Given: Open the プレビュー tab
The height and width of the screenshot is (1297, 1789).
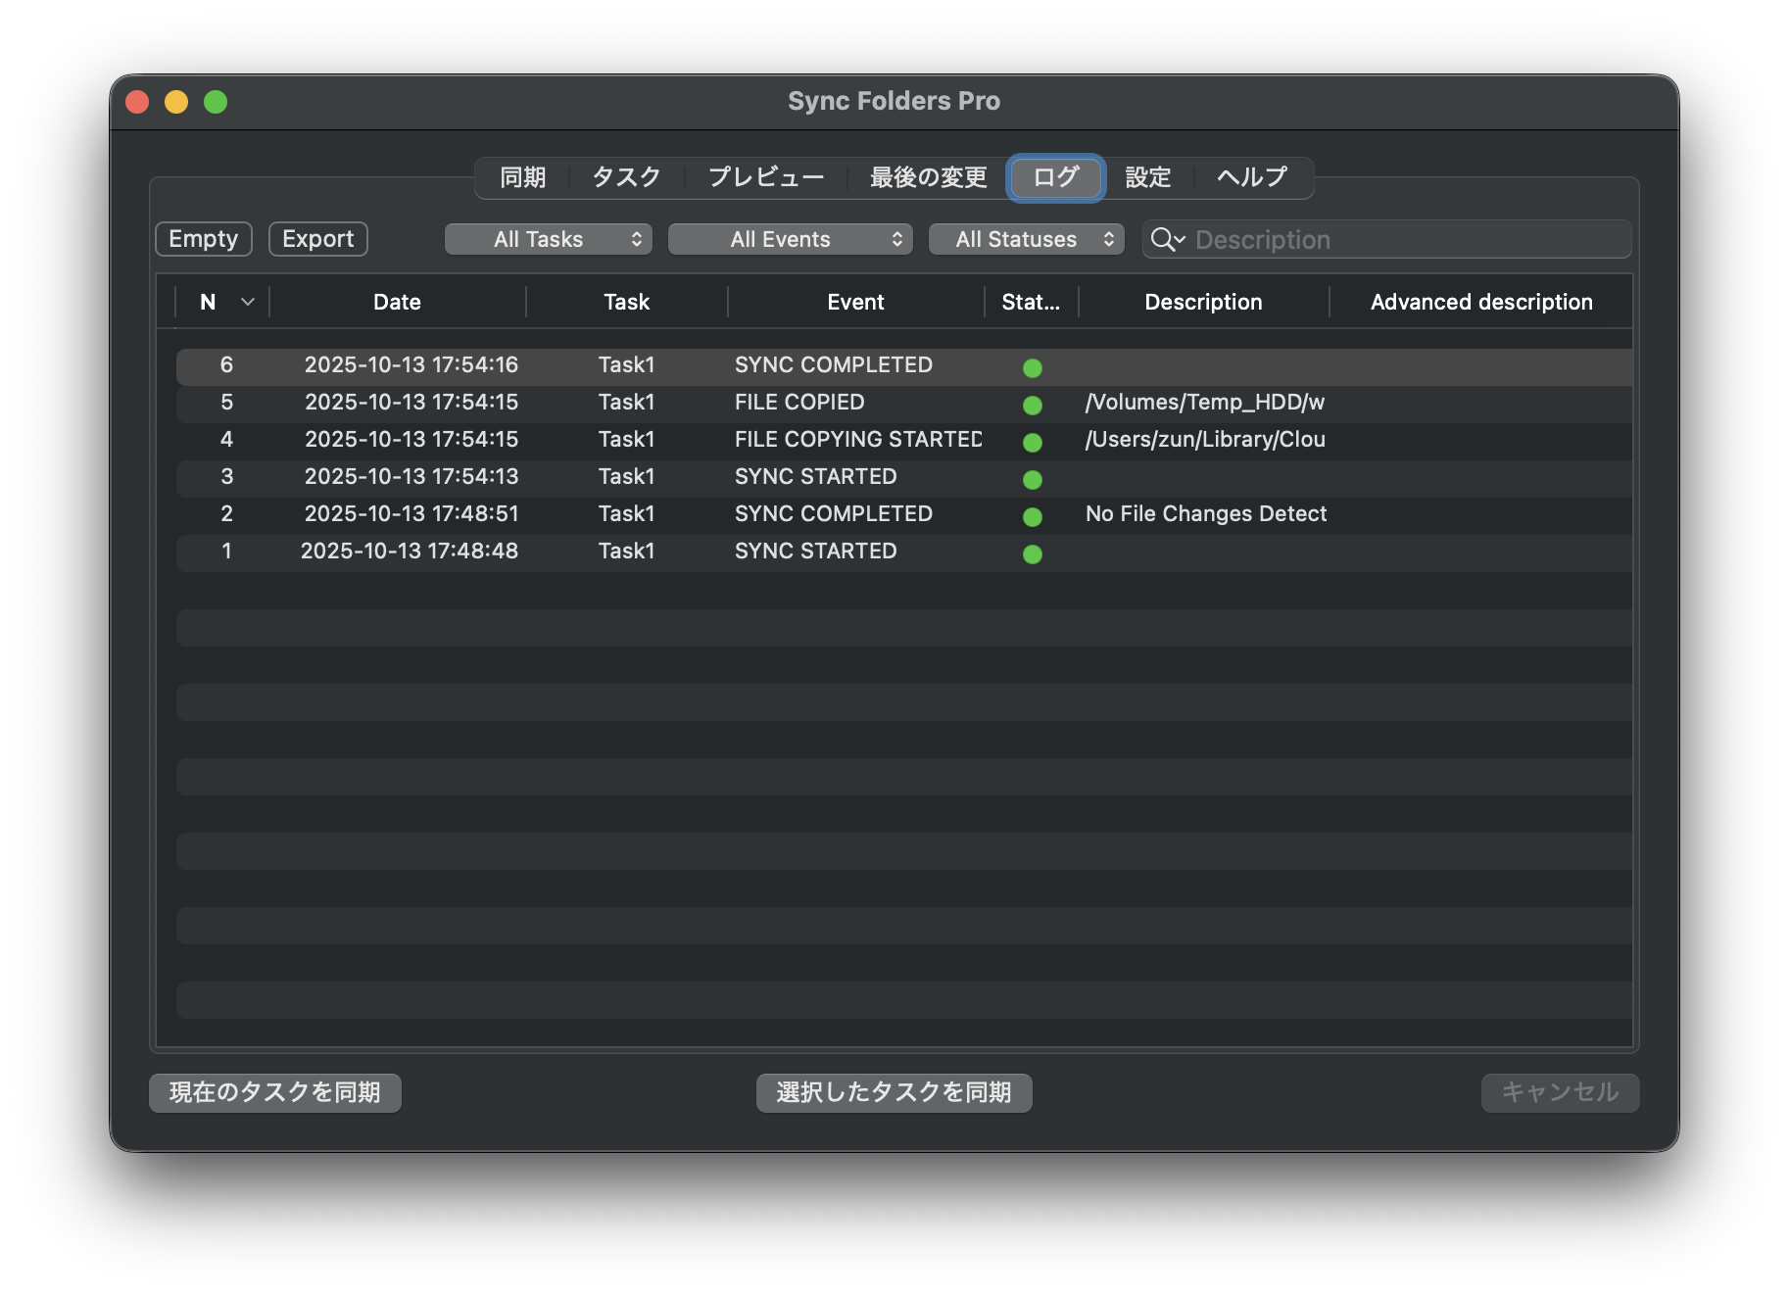Looking at the screenshot, I should 765,178.
